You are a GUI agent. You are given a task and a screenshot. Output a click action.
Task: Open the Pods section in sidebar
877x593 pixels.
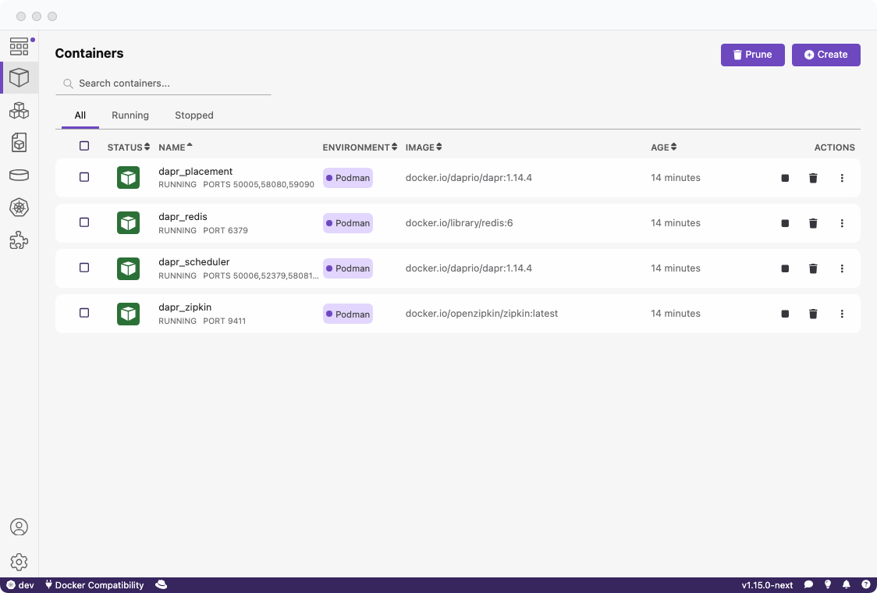(19, 111)
